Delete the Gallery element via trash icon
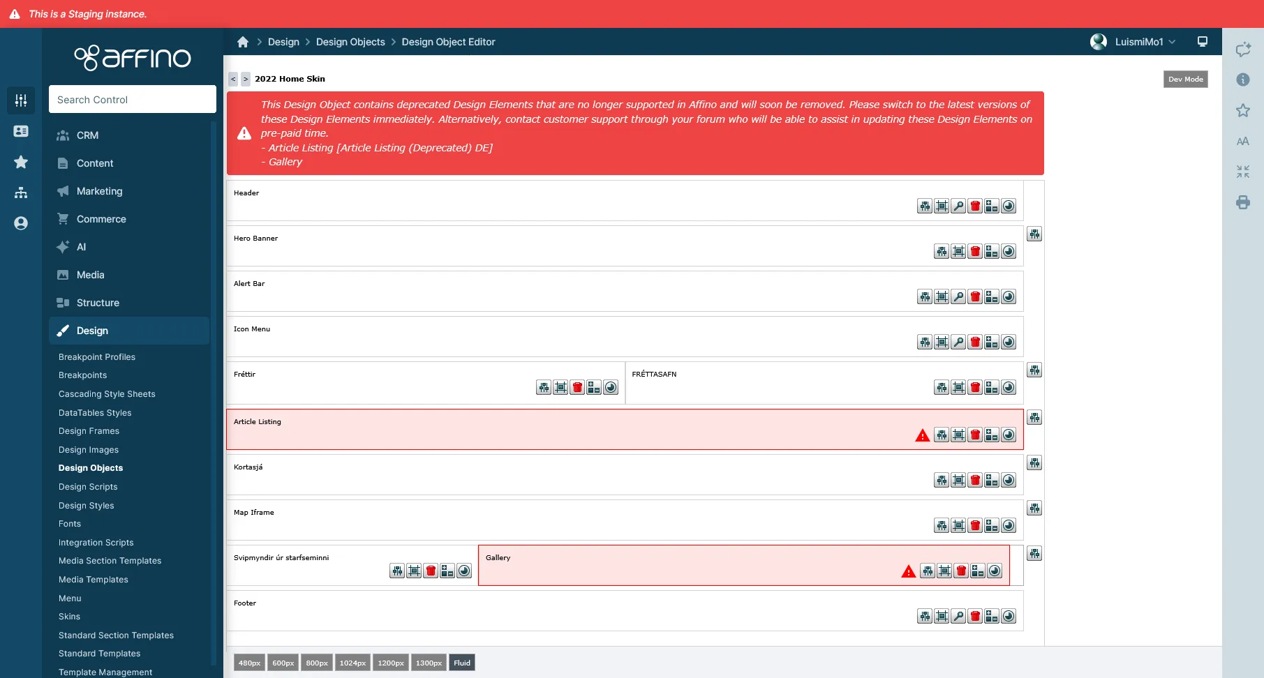This screenshot has height=678, width=1264. (x=961, y=571)
